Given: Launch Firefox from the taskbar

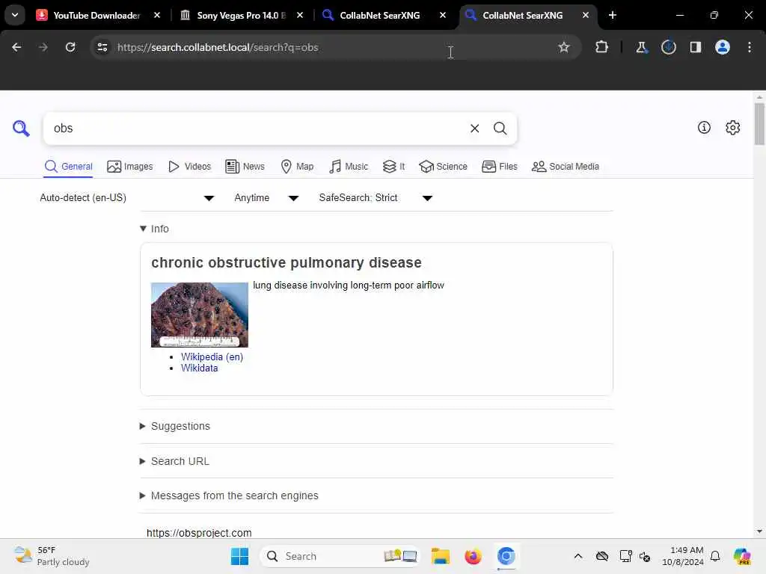Looking at the screenshot, I should pyautogui.click(x=473, y=556).
